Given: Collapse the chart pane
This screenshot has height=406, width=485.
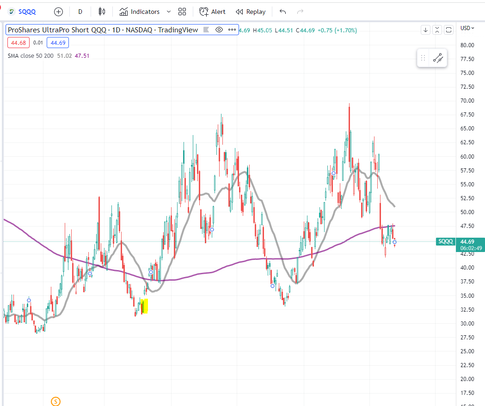Looking at the screenshot, I should (437, 30).
